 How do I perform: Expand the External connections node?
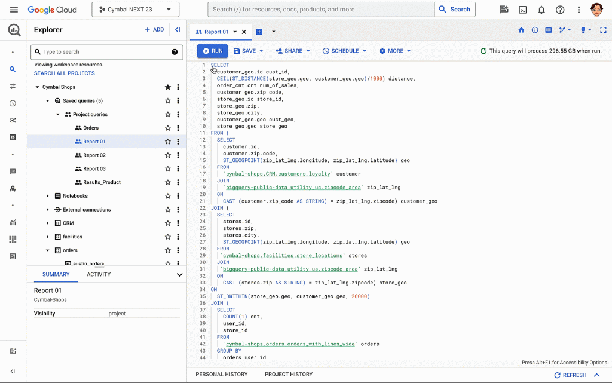48,210
